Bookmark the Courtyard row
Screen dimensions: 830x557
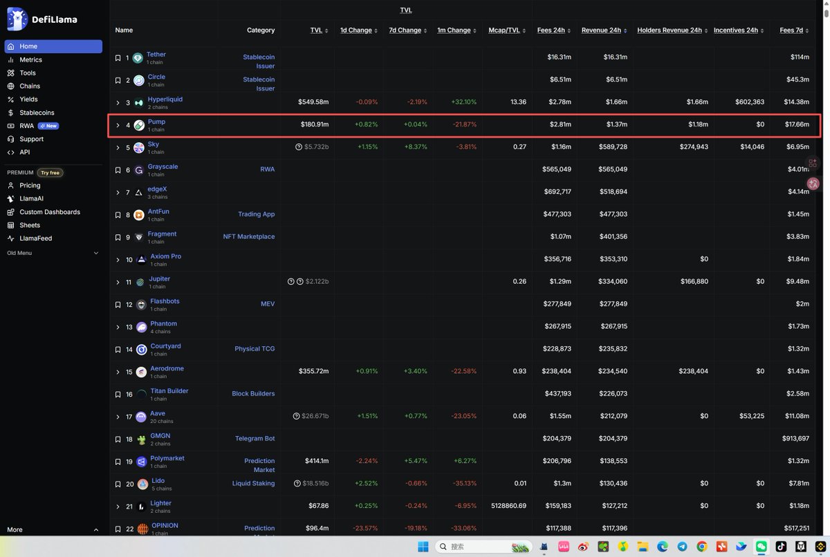(118, 350)
